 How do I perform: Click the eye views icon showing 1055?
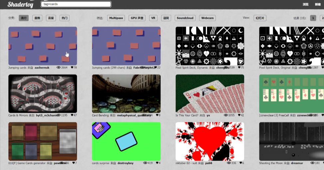(226, 115)
